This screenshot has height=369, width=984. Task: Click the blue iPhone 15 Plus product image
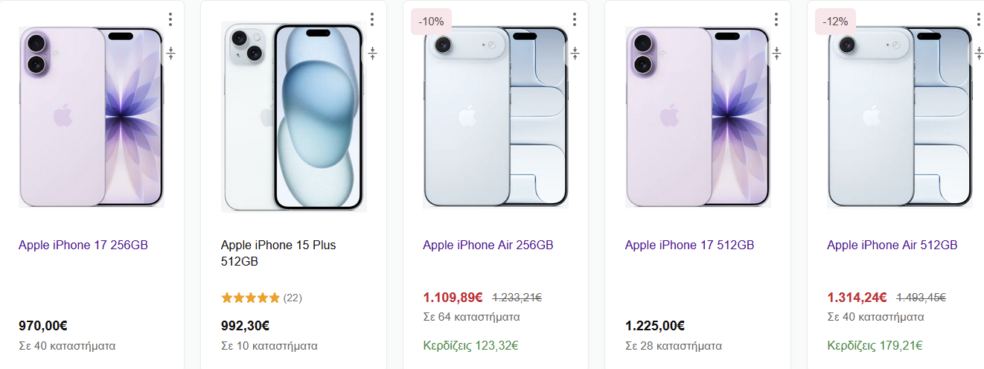click(294, 117)
